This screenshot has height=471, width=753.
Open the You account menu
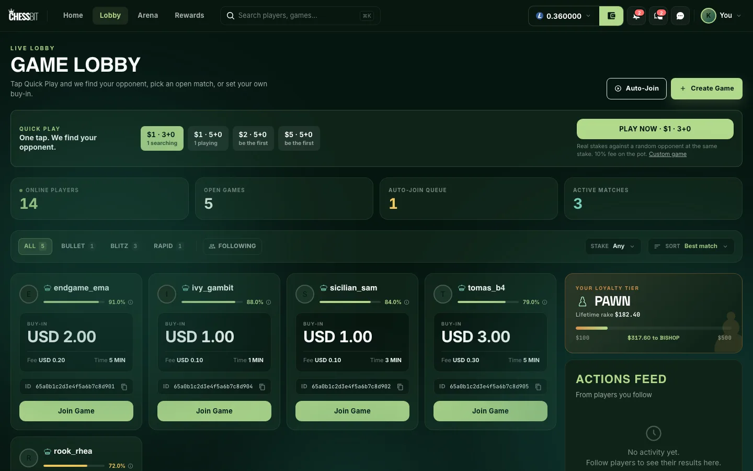(721, 16)
